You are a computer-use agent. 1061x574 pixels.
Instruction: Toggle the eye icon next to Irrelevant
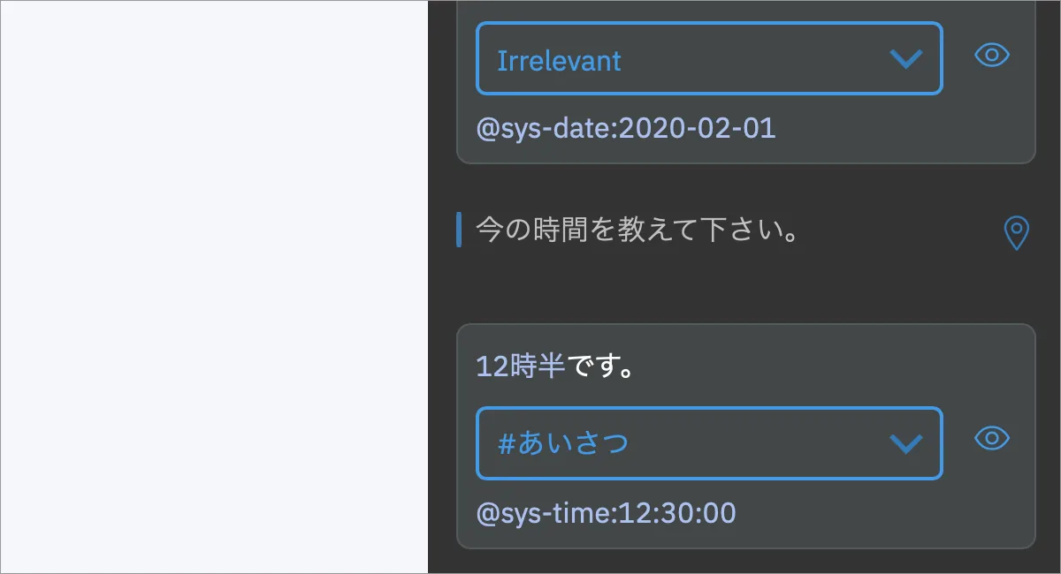(x=992, y=55)
